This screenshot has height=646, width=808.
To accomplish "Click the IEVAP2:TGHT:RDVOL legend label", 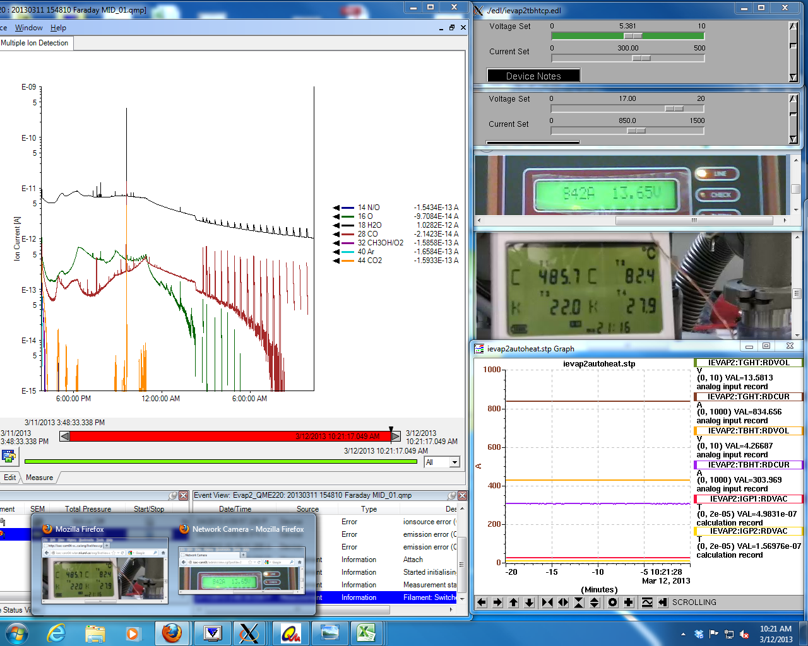I will coord(749,363).
